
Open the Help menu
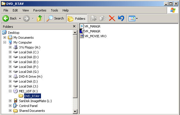click(x=66, y=10)
